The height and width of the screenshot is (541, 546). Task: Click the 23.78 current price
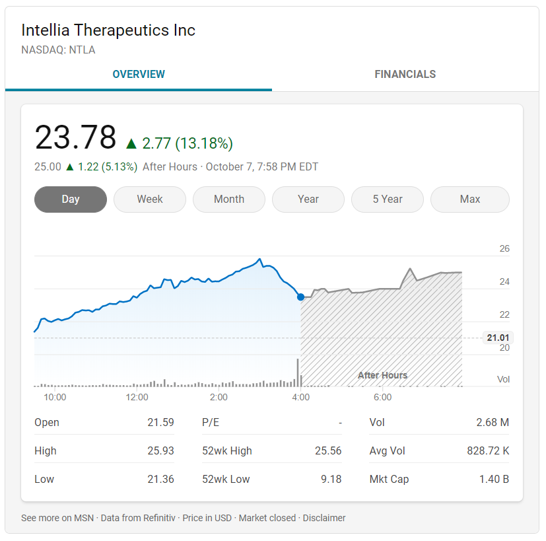[x=75, y=138]
